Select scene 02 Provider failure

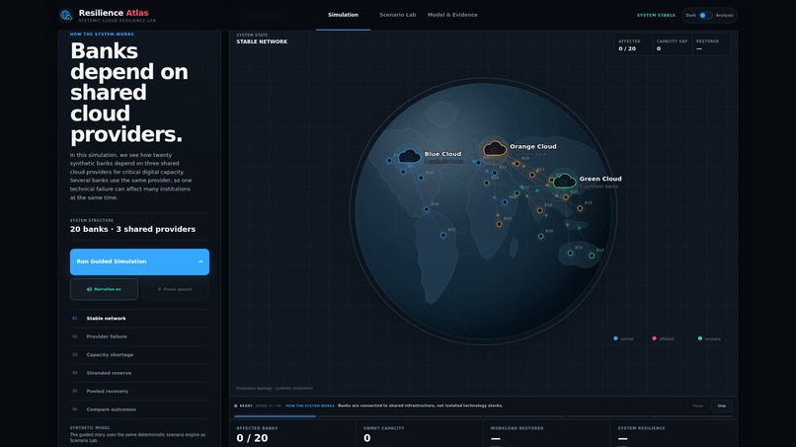click(139, 336)
